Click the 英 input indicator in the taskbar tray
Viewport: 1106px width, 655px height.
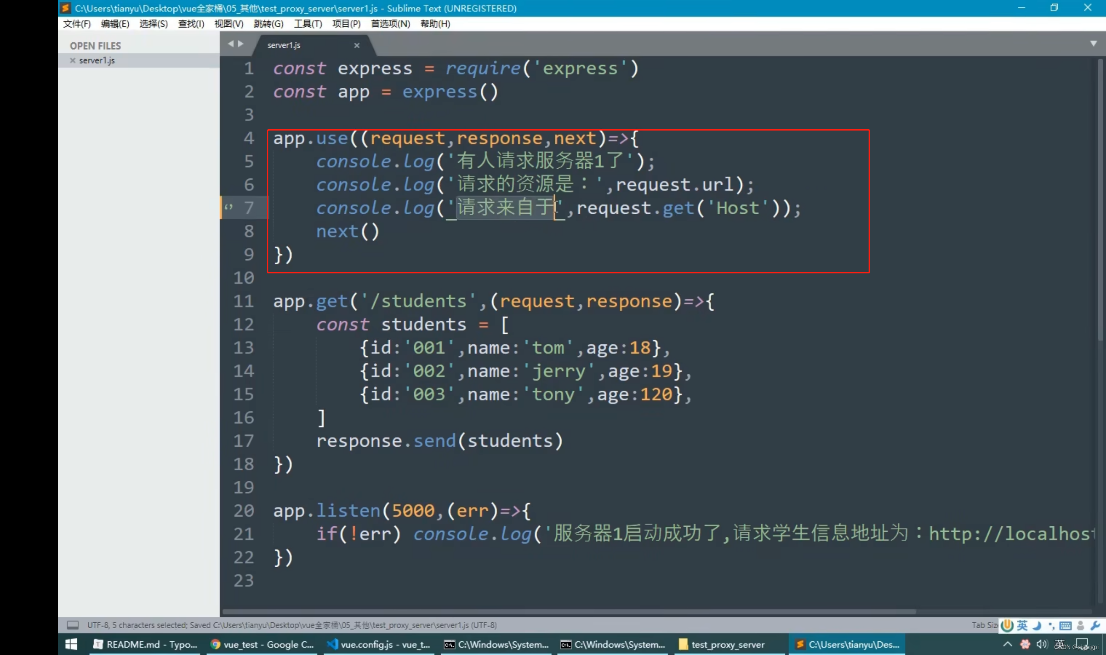click(1059, 644)
